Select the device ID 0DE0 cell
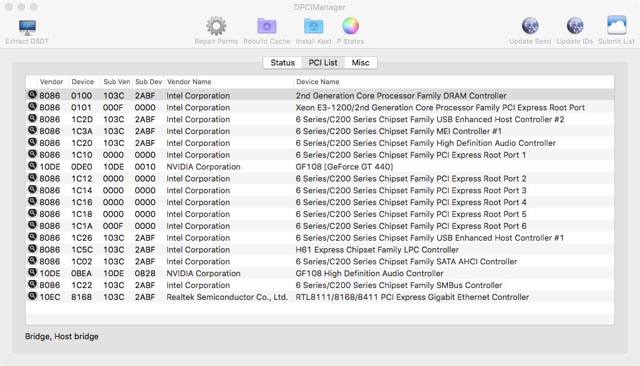Screen dimensions: 640x366 (82, 167)
